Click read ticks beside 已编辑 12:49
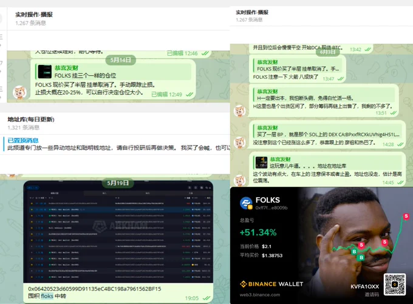This screenshot has width=413, height=304. [189, 95]
